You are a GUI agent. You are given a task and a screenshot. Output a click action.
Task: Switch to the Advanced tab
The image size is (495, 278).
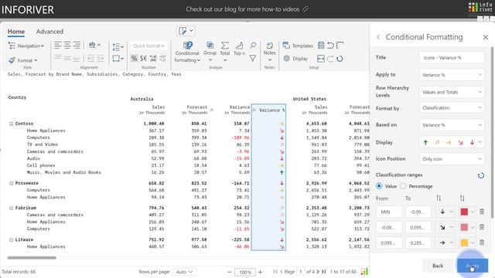coord(49,32)
